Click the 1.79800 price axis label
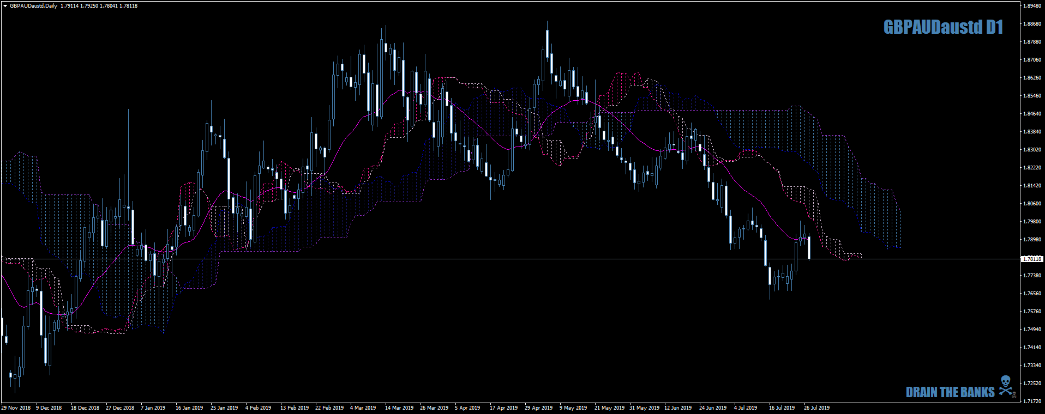Image resolution: width=1045 pixels, height=414 pixels. coord(1032,222)
